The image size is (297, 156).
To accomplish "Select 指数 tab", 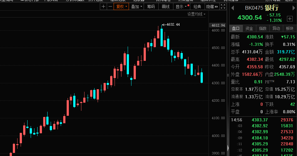I will coord(263,28).
